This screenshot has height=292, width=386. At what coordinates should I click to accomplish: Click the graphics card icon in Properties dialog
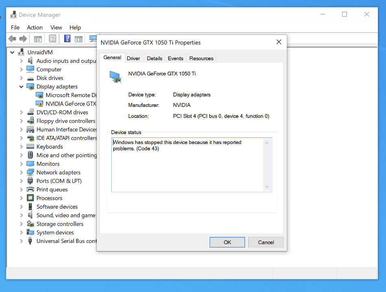[115, 77]
